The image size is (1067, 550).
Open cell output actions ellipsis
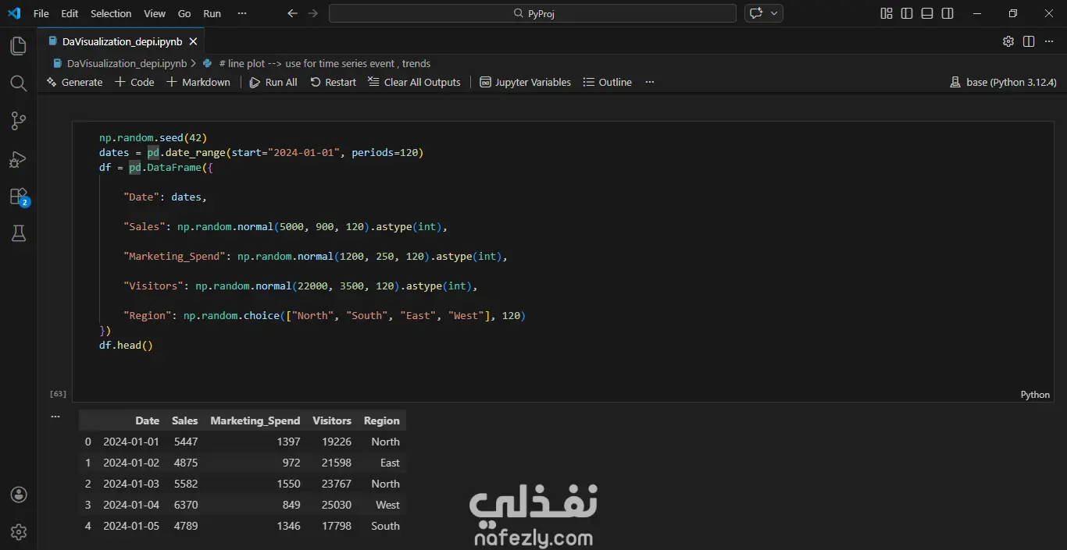click(55, 417)
